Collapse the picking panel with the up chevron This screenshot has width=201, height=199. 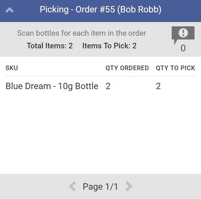pos(9,10)
